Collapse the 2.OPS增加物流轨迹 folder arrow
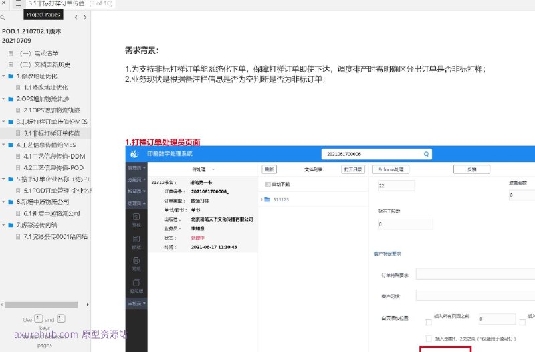 pos(3,99)
